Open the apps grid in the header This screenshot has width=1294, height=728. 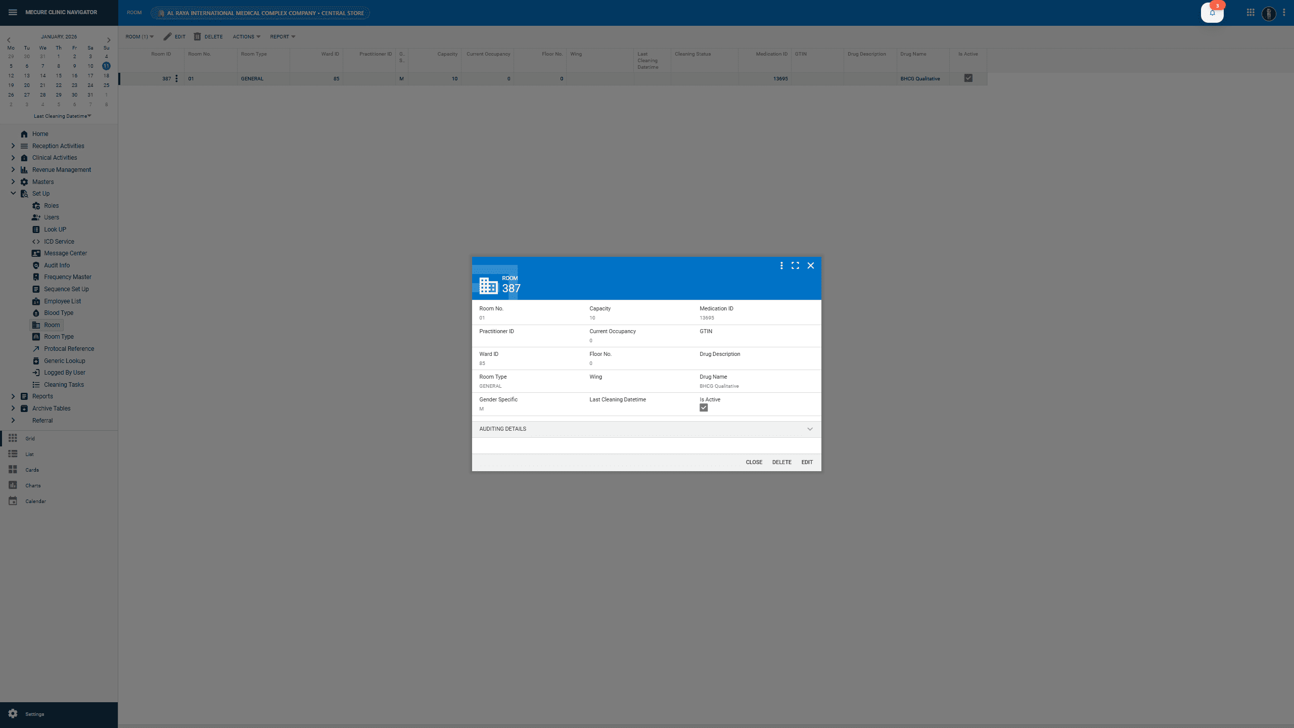tap(1250, 12)
